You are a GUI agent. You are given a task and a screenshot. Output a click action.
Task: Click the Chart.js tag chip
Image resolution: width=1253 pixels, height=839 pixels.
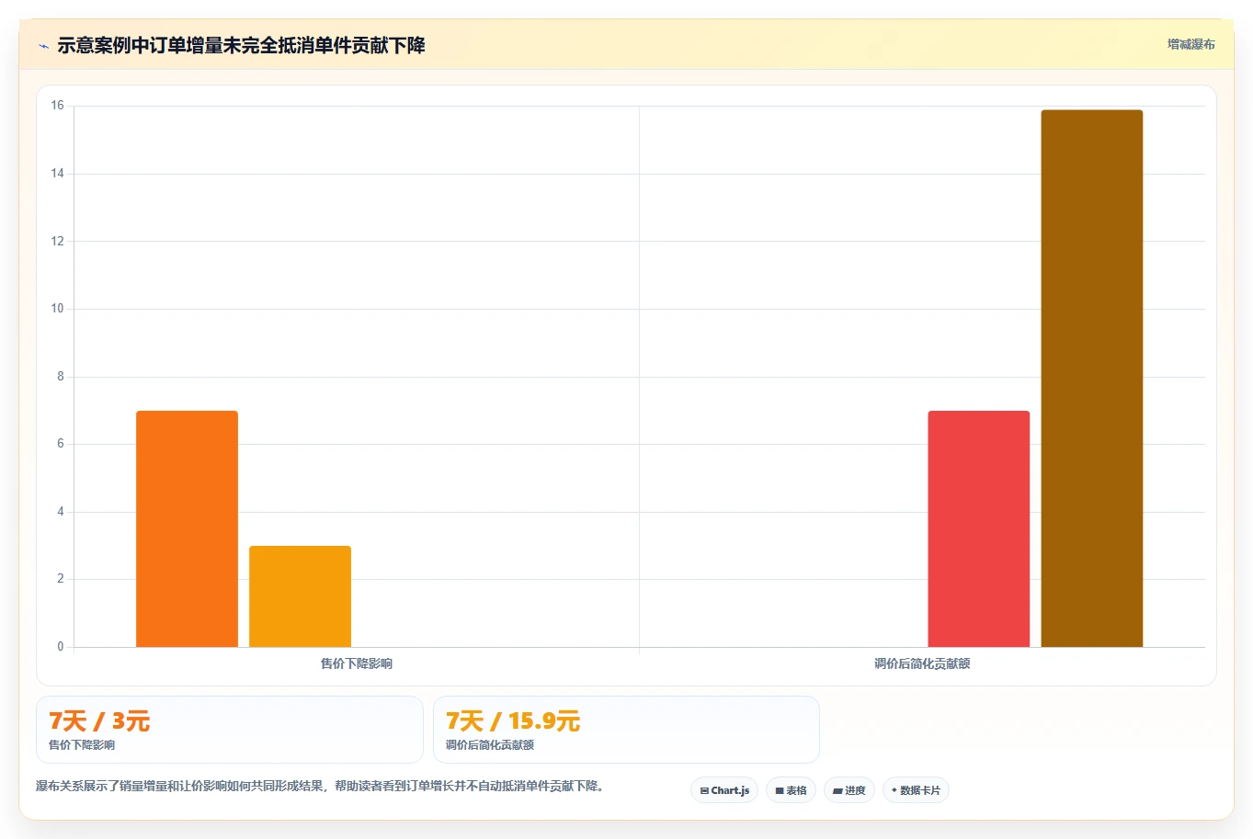click(x=724, y=790)
